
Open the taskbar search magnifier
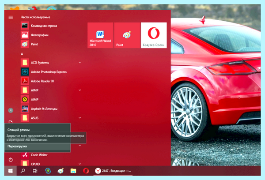(23, 171)
